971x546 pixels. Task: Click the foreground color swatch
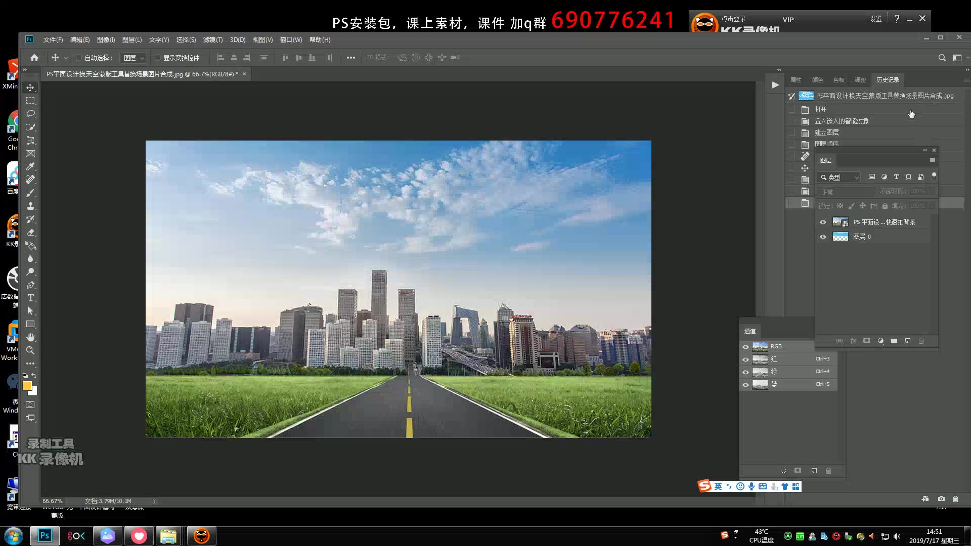27,386
